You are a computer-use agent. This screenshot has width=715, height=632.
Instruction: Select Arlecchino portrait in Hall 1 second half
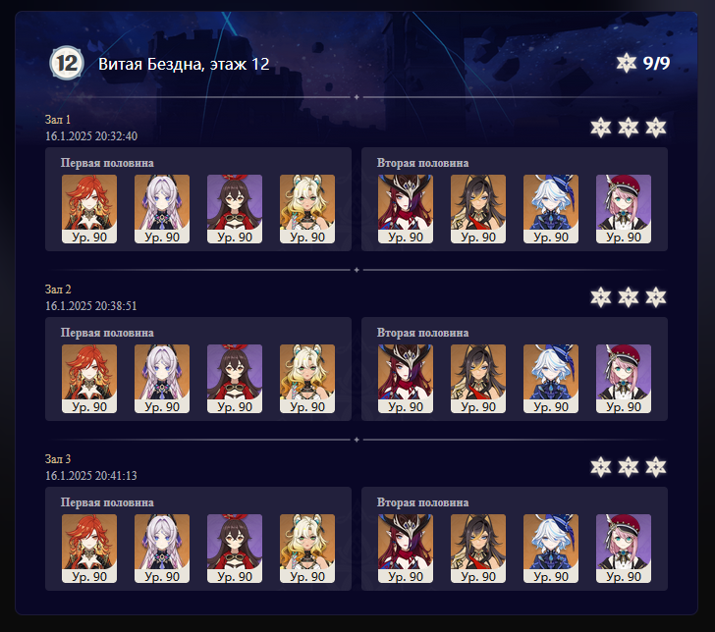[406, 209]
